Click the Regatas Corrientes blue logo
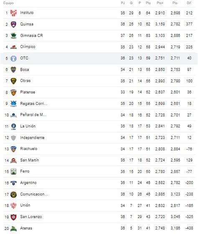Screen dimensions: 198x234 [x=13, y=104]
